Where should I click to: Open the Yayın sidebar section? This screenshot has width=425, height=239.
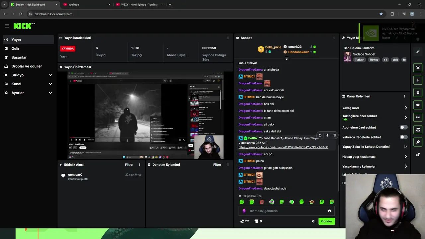click(x=28, y=40)
